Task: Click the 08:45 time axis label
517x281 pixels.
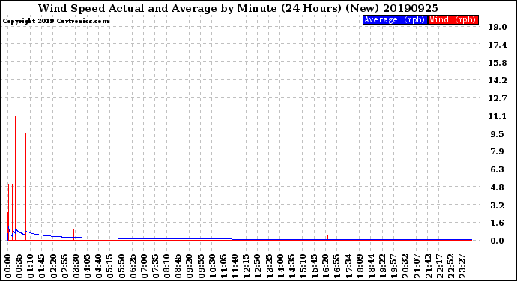Action: pos(178,266)
